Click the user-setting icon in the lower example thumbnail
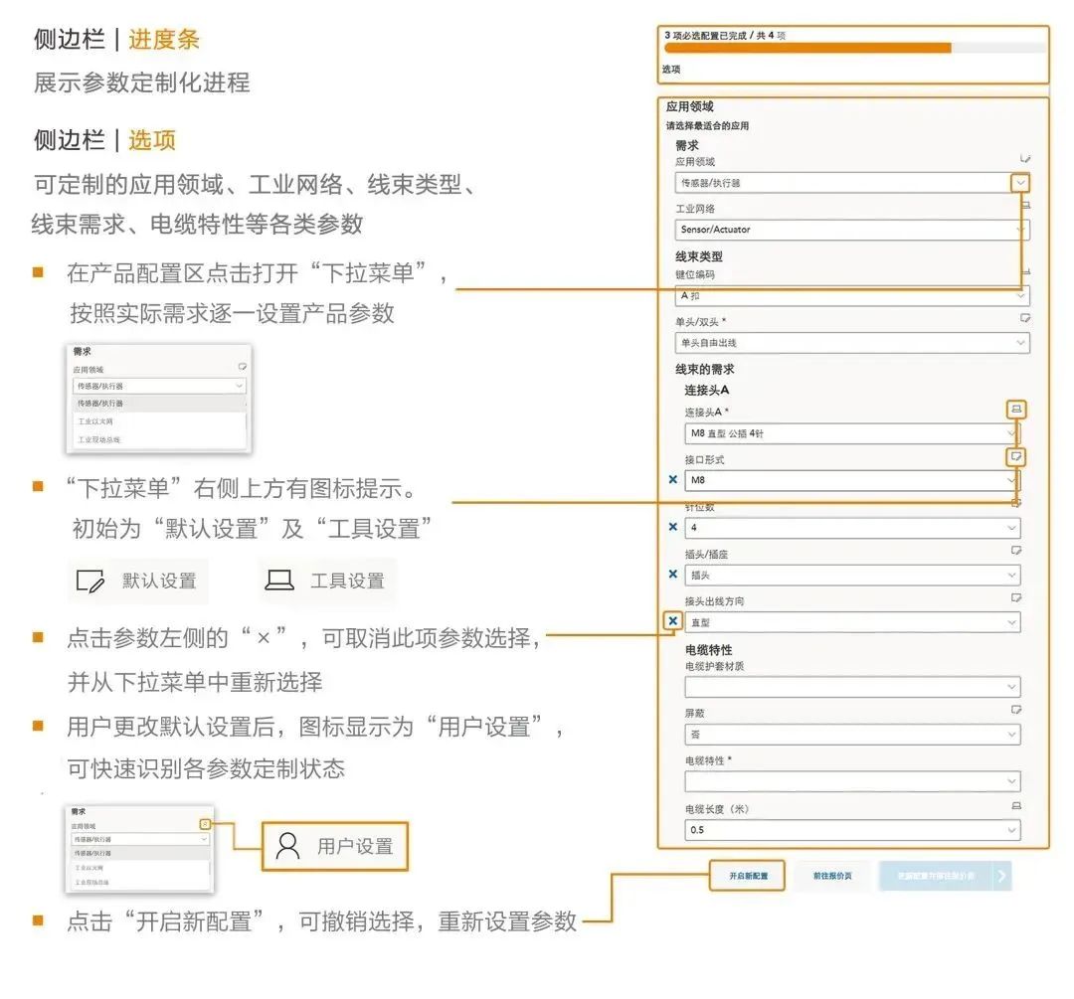The width and height of the screenshot is (1074, 999). (204, 824)
